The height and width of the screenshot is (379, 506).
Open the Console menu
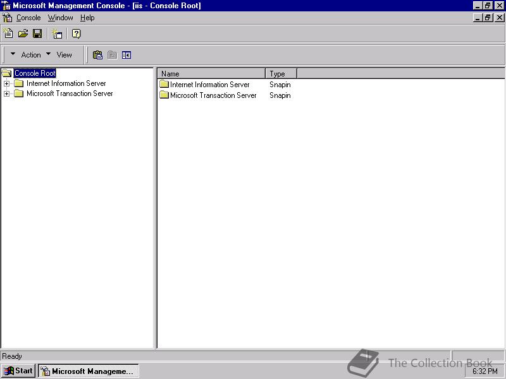(x=28, y=18)
